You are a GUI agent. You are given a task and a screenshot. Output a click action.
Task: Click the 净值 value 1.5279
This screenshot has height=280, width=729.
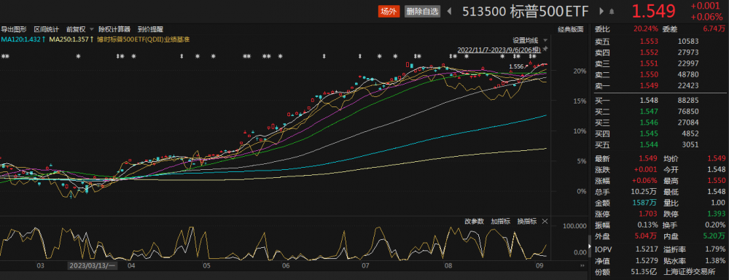click(x=647, y=260)
